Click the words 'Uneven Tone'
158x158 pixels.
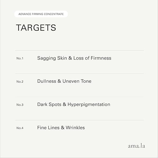[77, 81]
